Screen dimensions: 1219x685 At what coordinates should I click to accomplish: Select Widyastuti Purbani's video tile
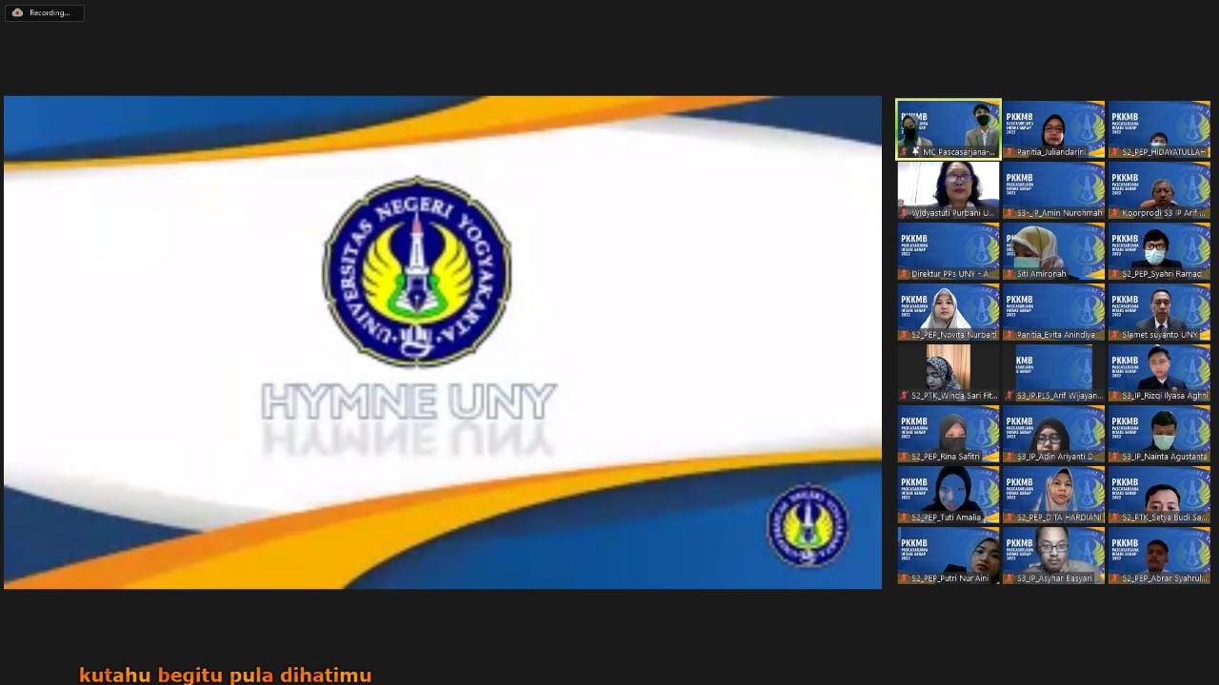(949, 187)
